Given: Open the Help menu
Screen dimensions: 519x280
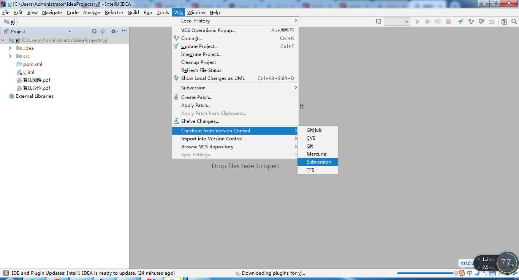Looking at the screenshot, I should [215, 12].
